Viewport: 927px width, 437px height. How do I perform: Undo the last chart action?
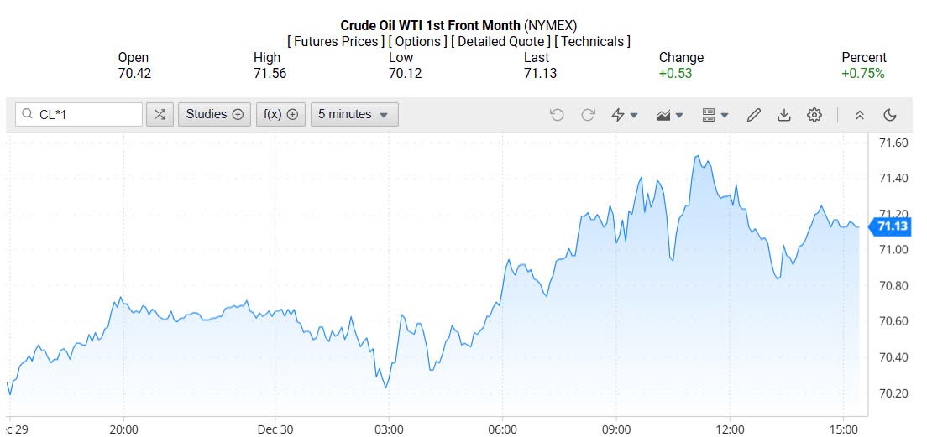pyautogui.click(x=557, y=115)
